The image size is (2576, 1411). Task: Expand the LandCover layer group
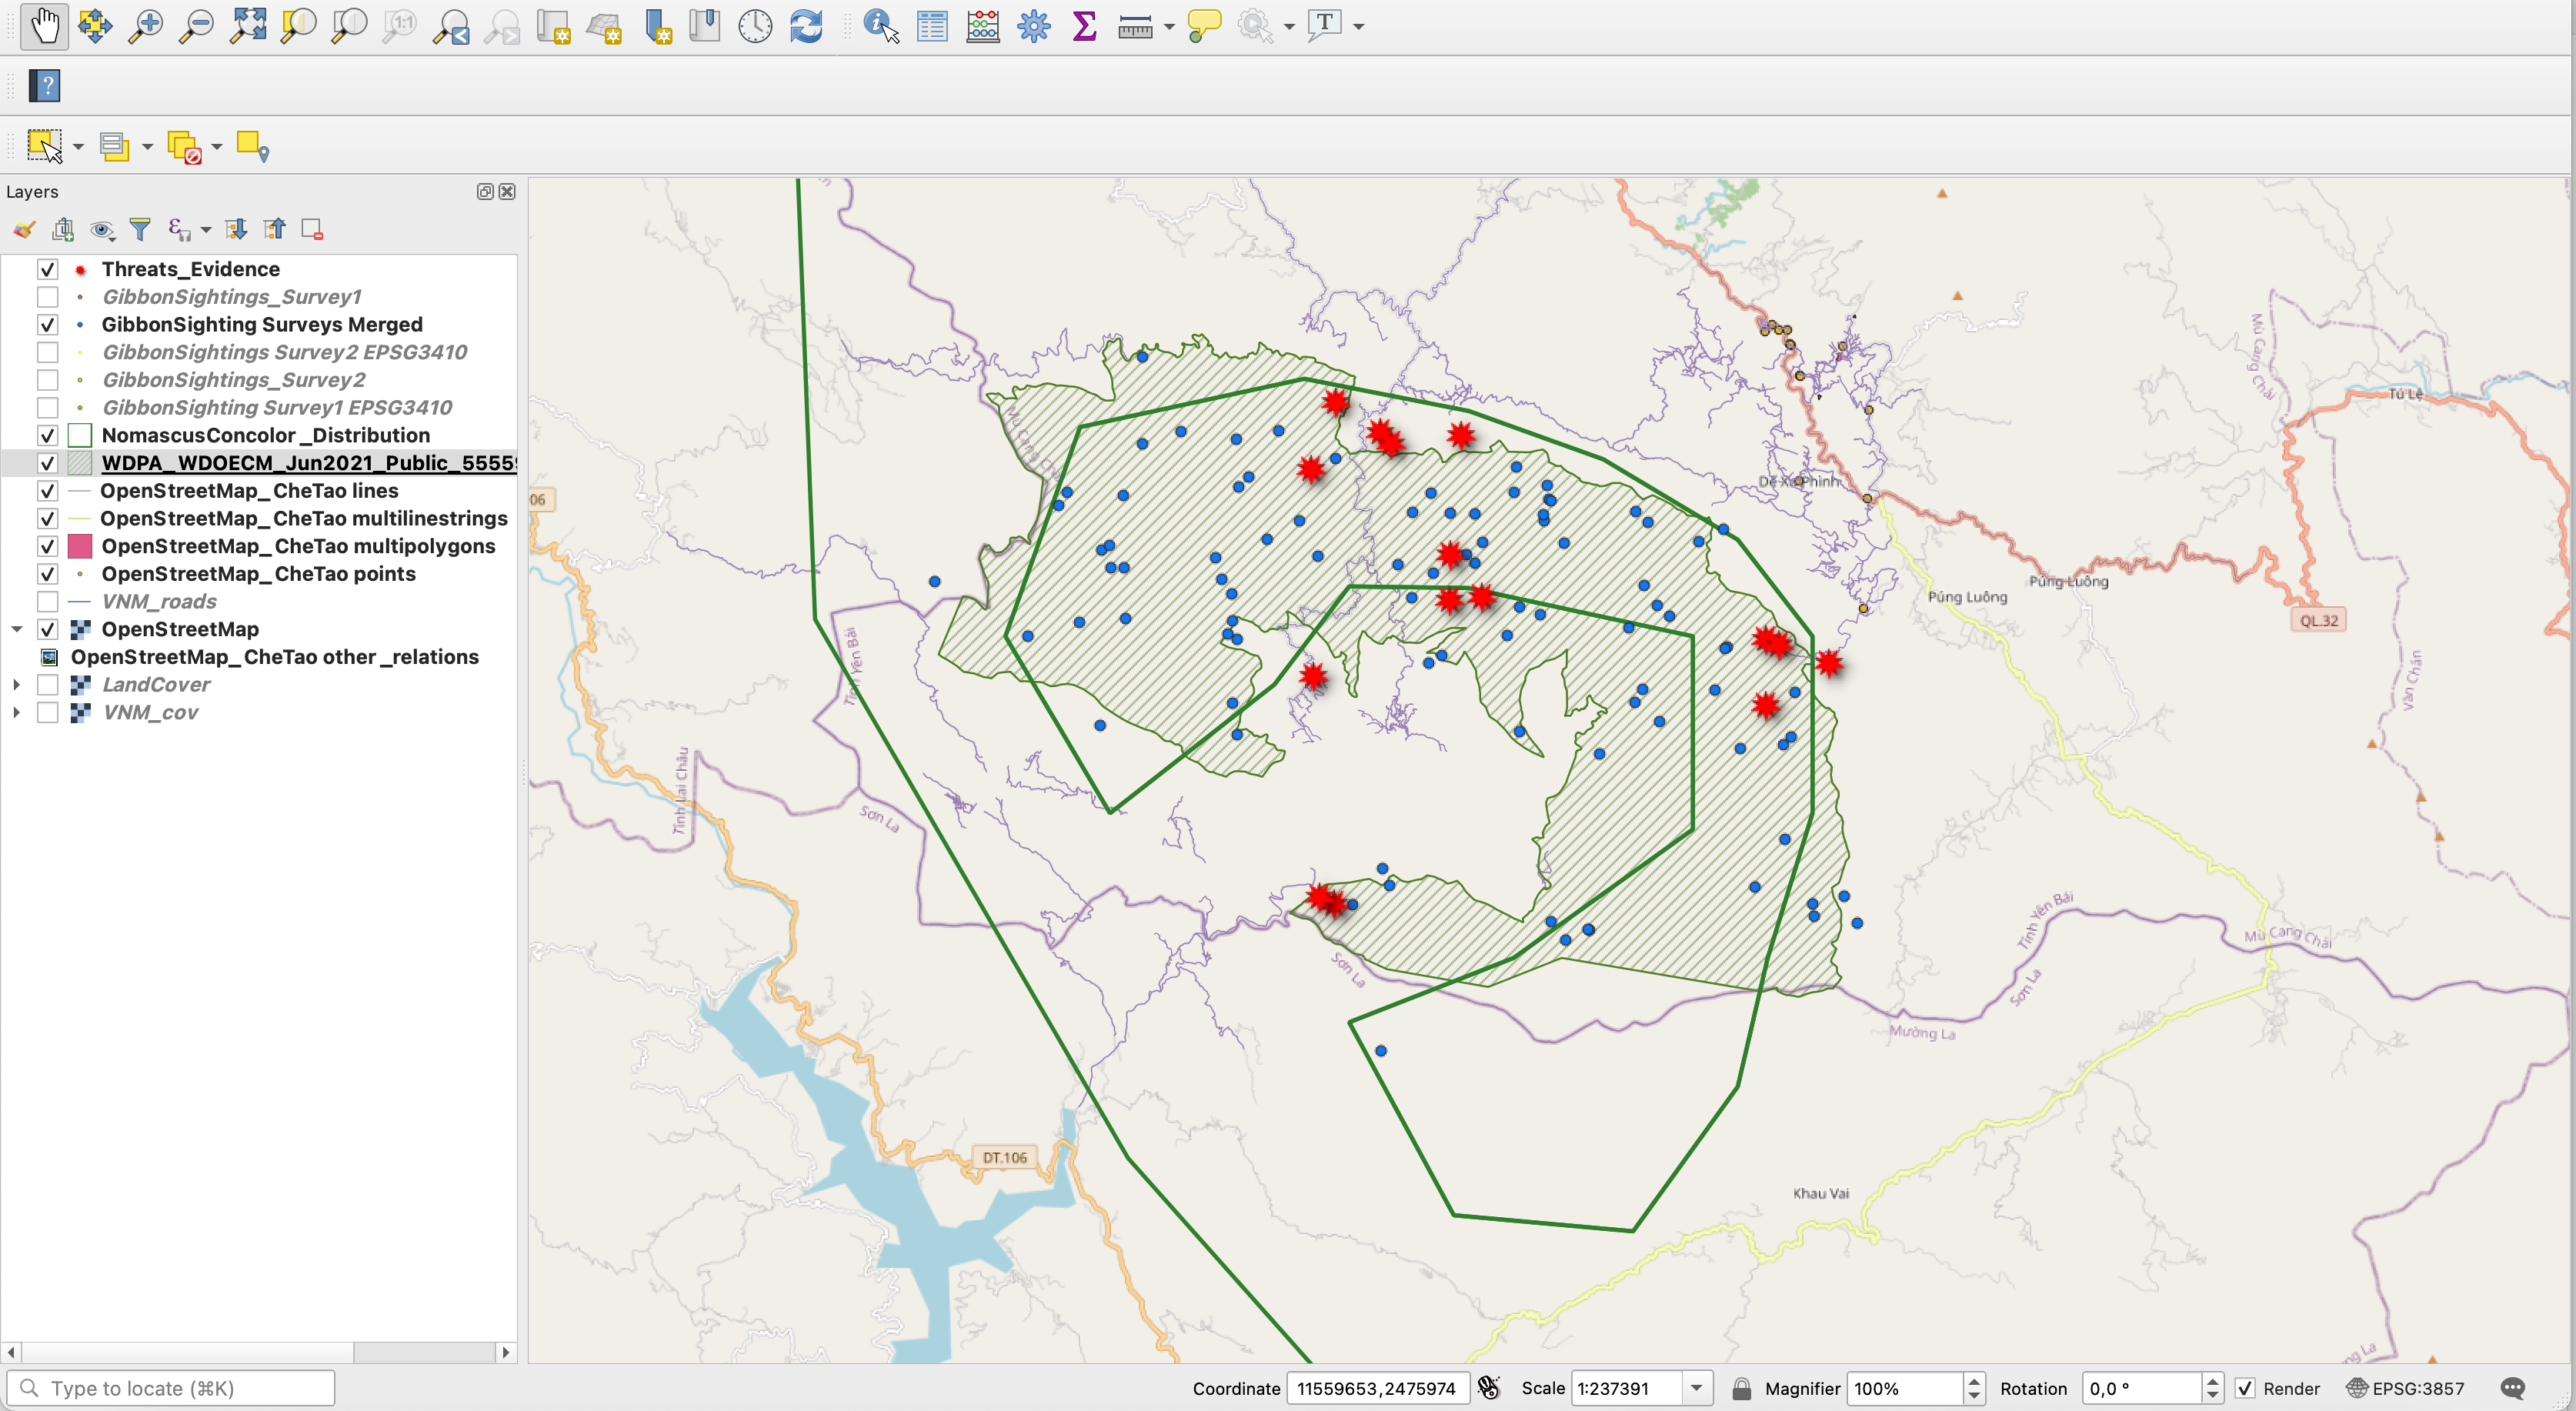(x=16, y=685)
